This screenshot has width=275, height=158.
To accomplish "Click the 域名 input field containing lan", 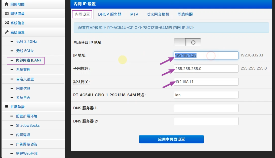I will (x=206, y=95).
